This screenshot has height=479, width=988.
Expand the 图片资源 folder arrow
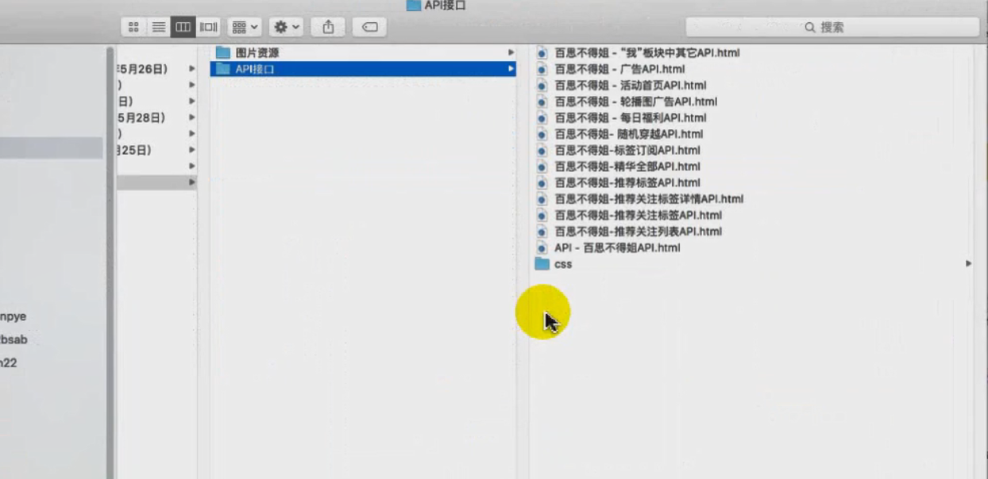511,52
